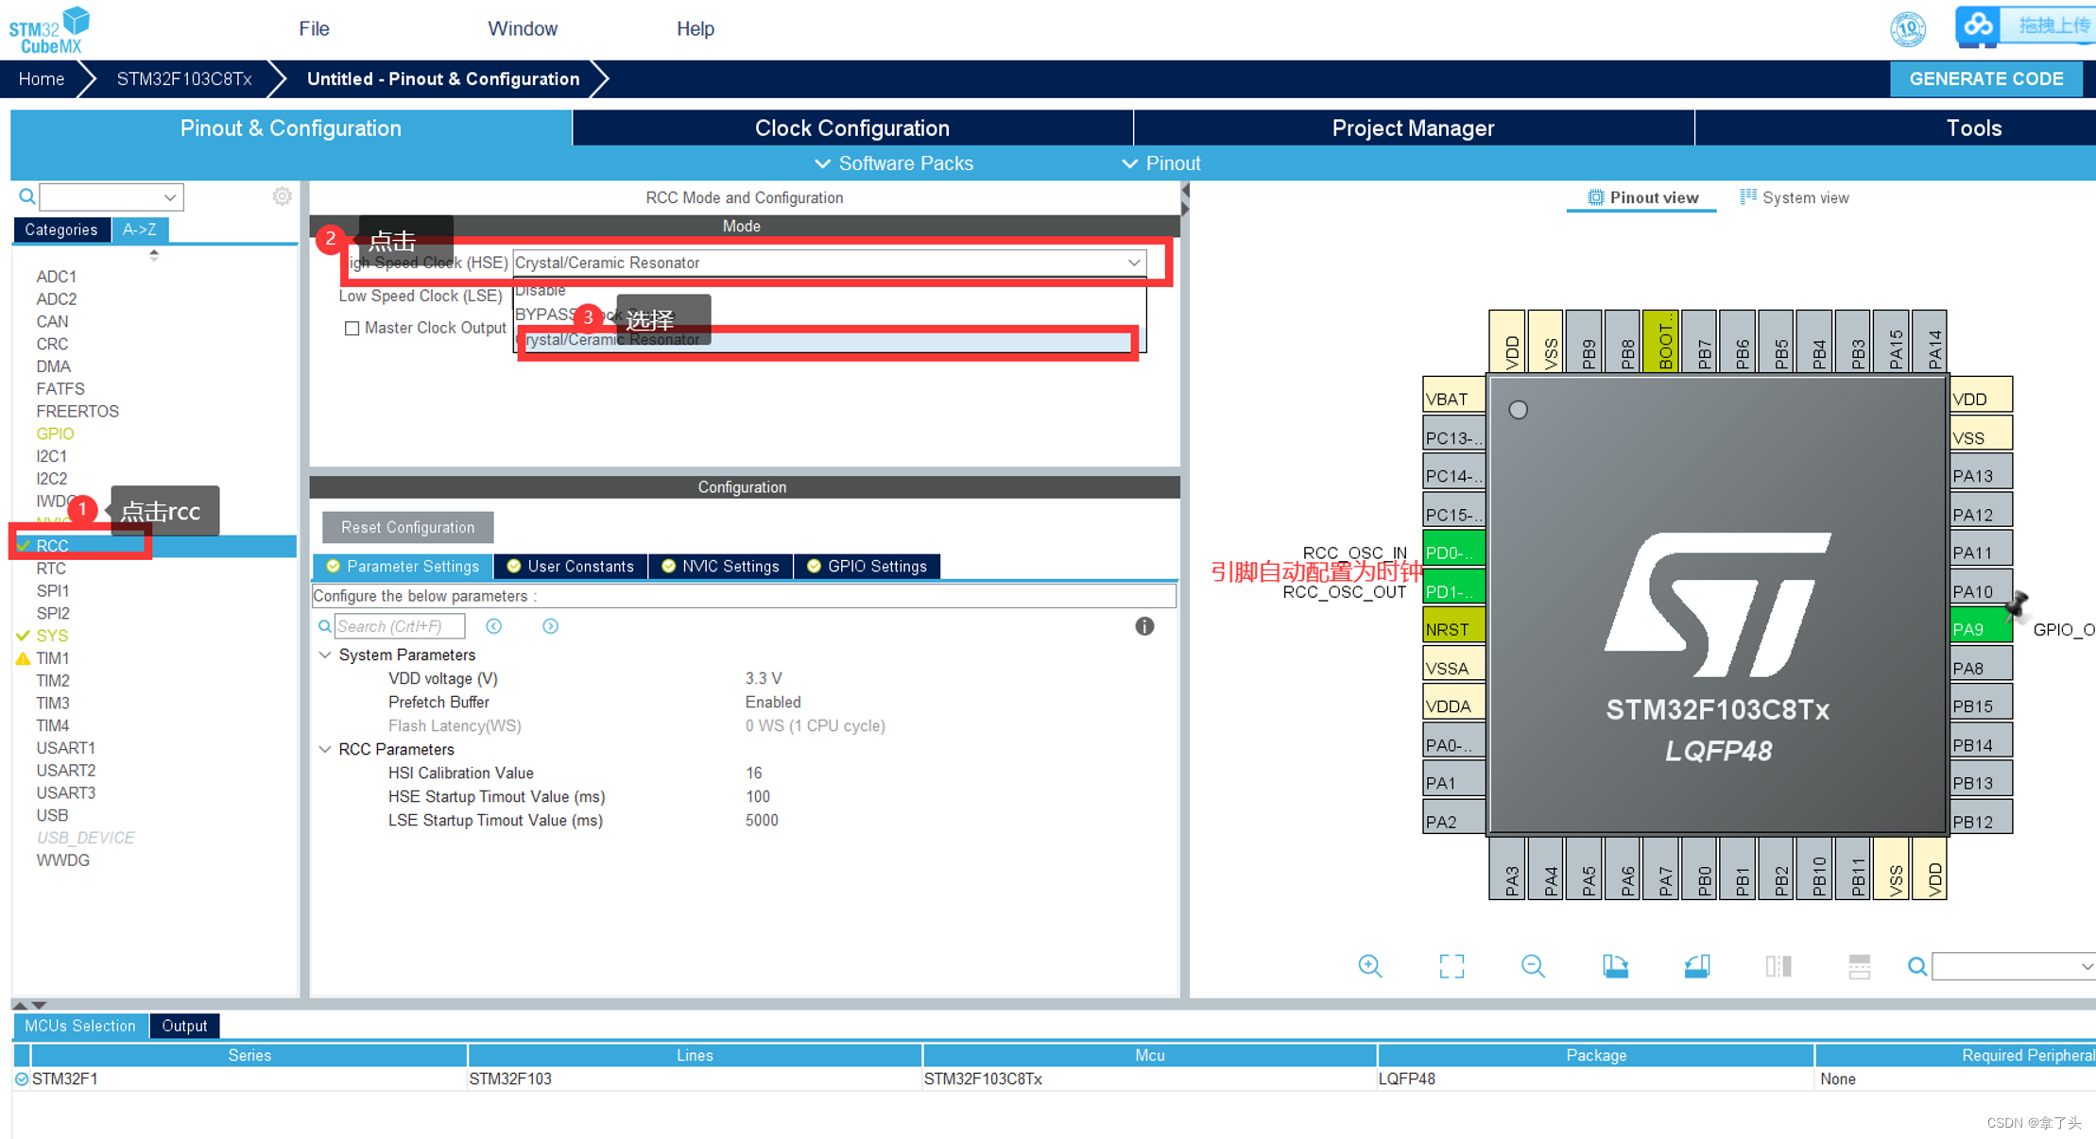Go to next search result arrow

pyautogui.click(x=550, y=626)
